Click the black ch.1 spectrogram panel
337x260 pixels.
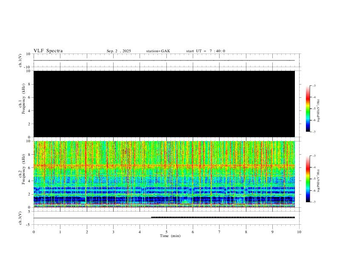[x=164, y=104]
